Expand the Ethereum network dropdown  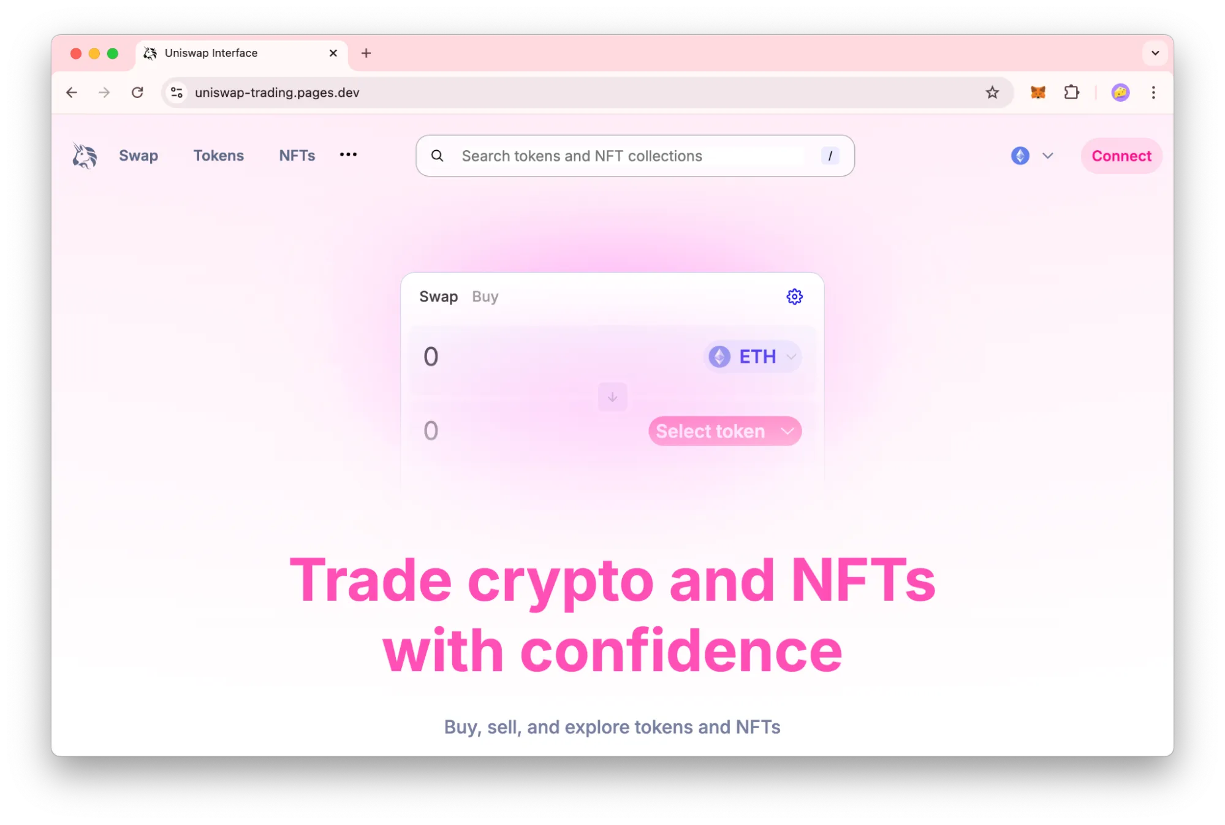1031,156
